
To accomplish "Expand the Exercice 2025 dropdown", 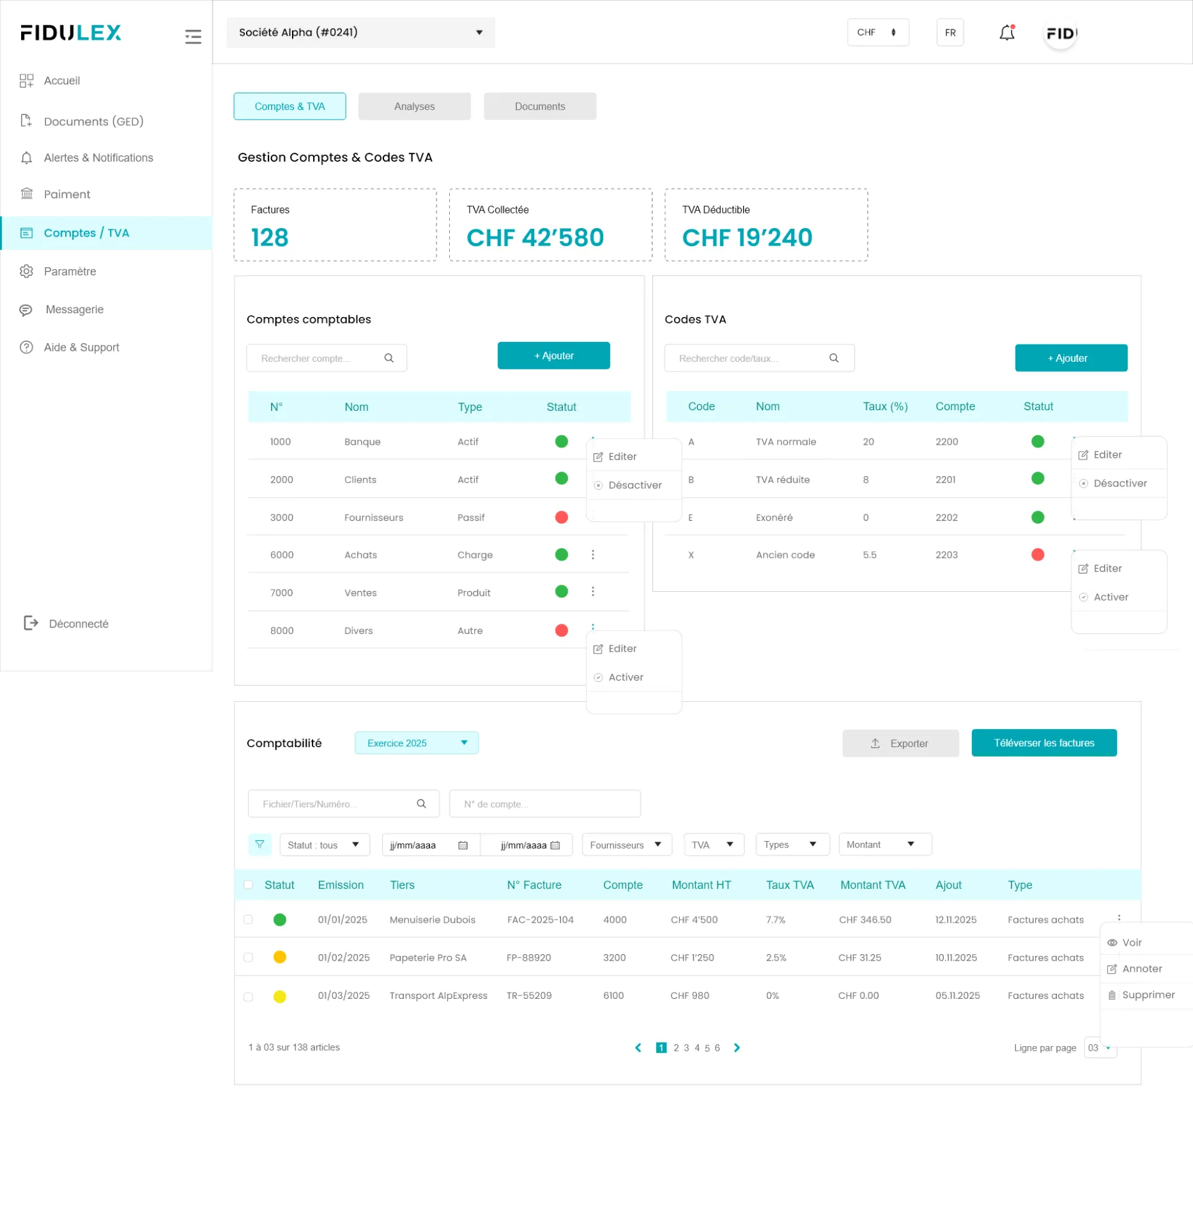I will pos(416,743).
